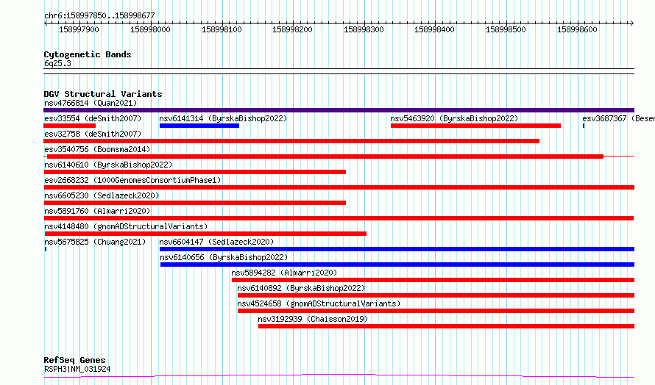Image resolution: width=655 pixels, height=385 pixels.
Task: Select the red esv32758 variant bar
Action: click(x=291, y=141)
